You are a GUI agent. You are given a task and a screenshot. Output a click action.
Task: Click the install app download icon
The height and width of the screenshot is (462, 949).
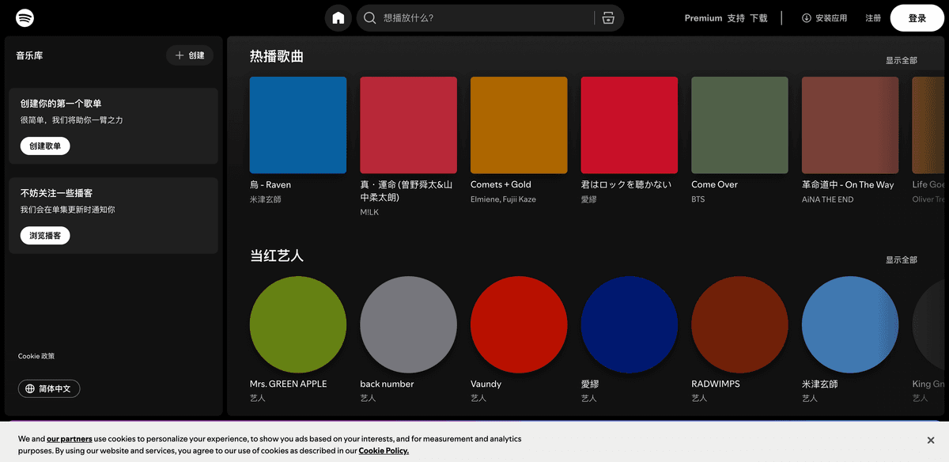coord(807,18)
